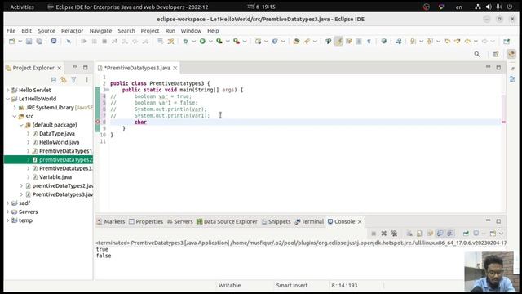Click Project Explorer filter icon
Screen dimensions: 522x294
(73, 80)
